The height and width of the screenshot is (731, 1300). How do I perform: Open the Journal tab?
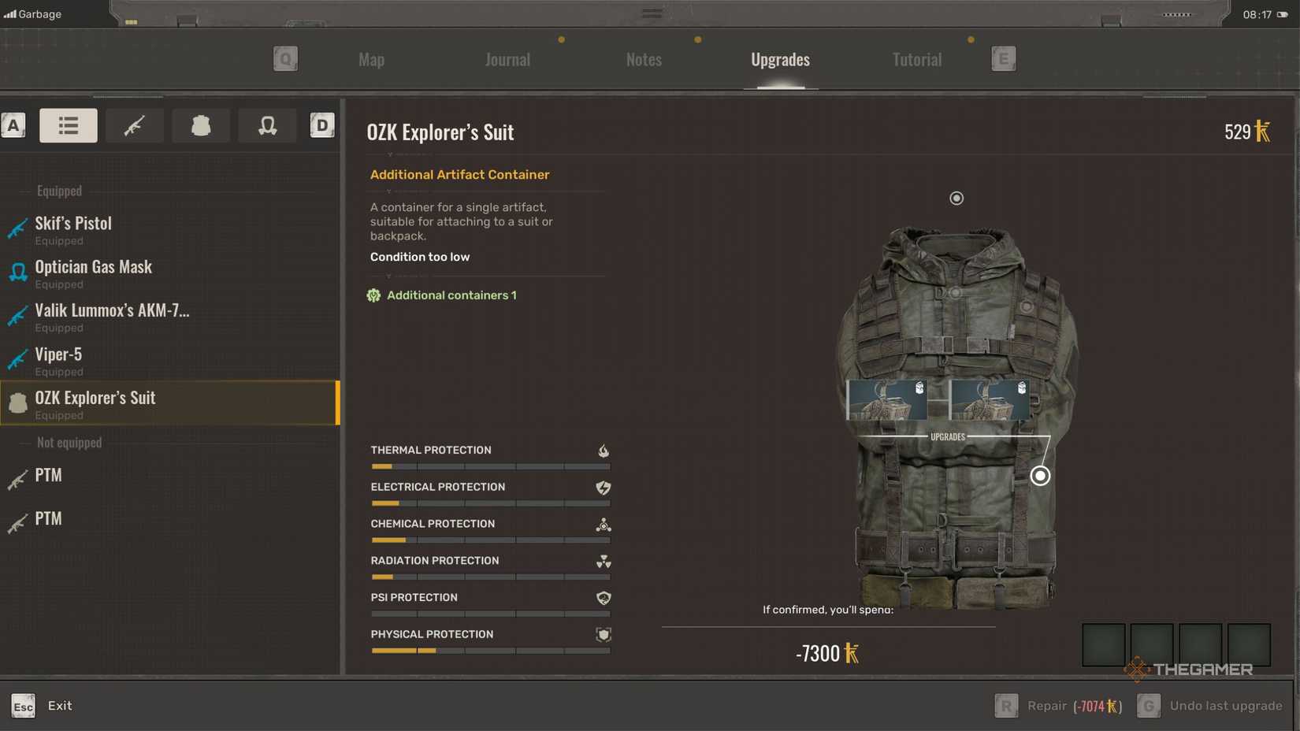[x=507, y=59]
